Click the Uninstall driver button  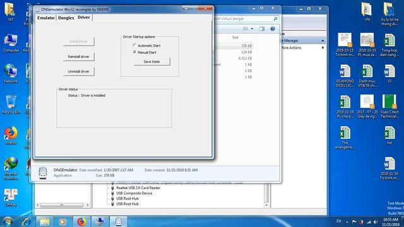coord(78,71)
